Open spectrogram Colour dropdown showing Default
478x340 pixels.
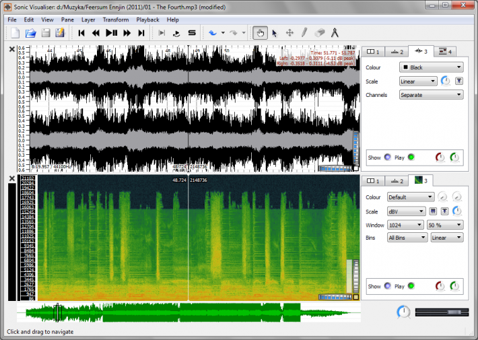click(x=411, y=197)
